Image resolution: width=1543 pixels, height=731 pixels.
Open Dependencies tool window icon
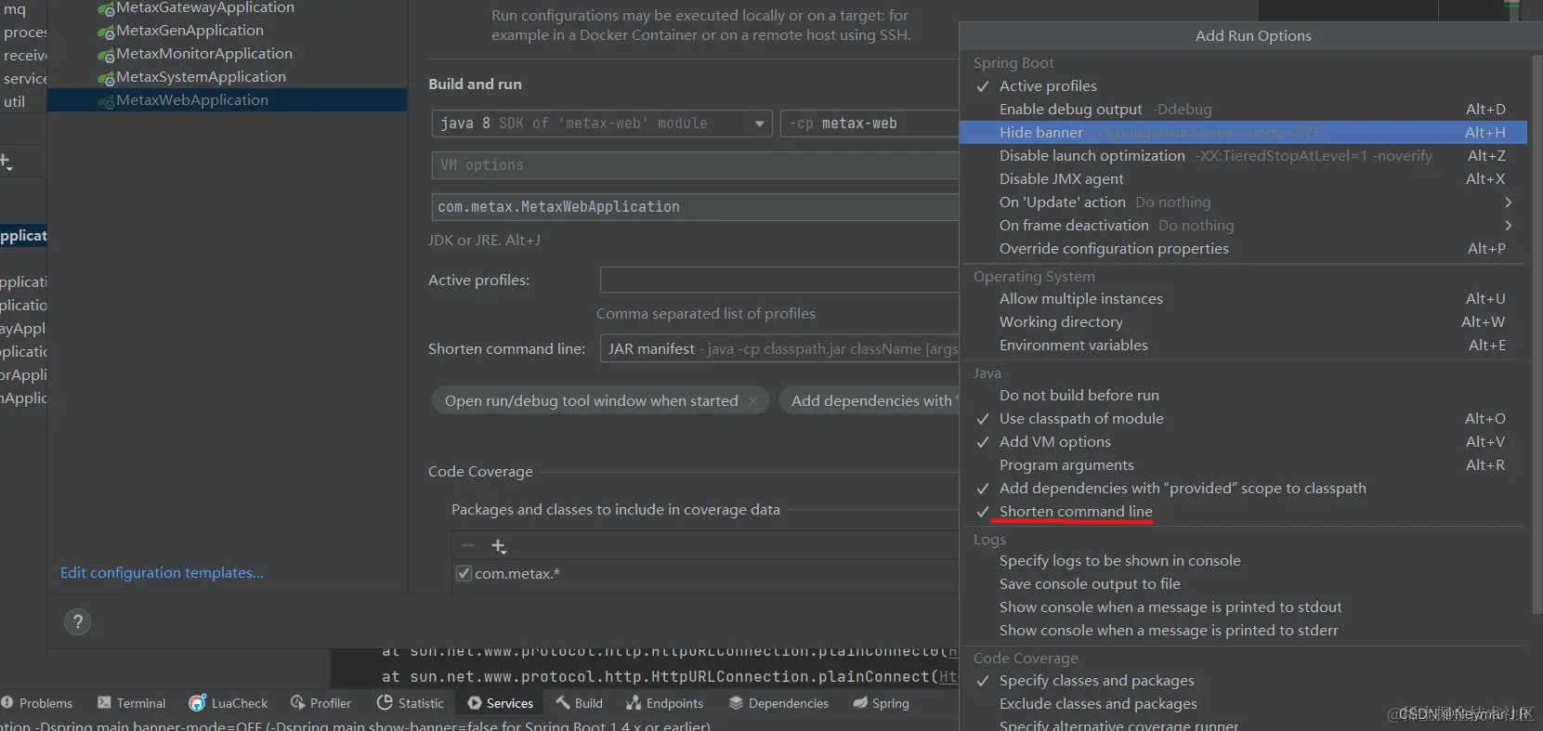coord(736,703)
